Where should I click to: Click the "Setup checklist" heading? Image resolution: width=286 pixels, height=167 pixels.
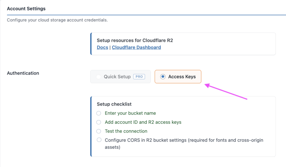(x=114, y=104)
